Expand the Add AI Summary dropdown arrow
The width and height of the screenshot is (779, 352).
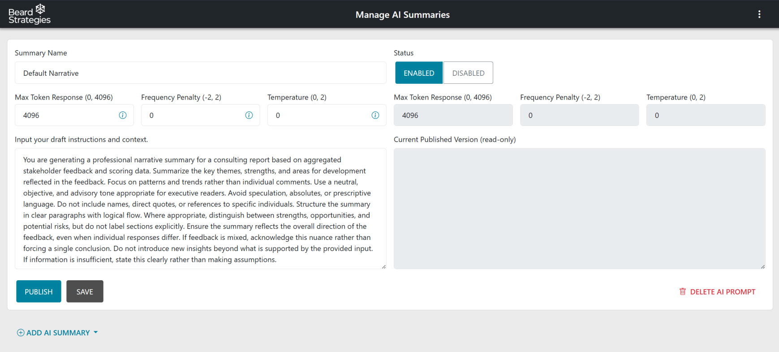point(95,332)
